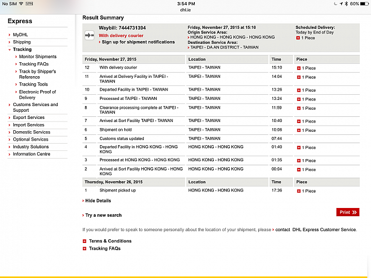
Task: Click Shipment picked up event text
Action: [x=117, y=190]
